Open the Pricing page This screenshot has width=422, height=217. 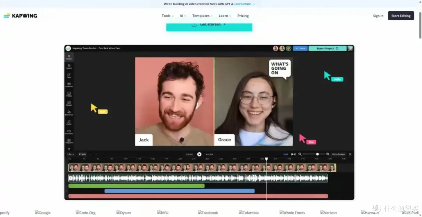click(243, 16)
